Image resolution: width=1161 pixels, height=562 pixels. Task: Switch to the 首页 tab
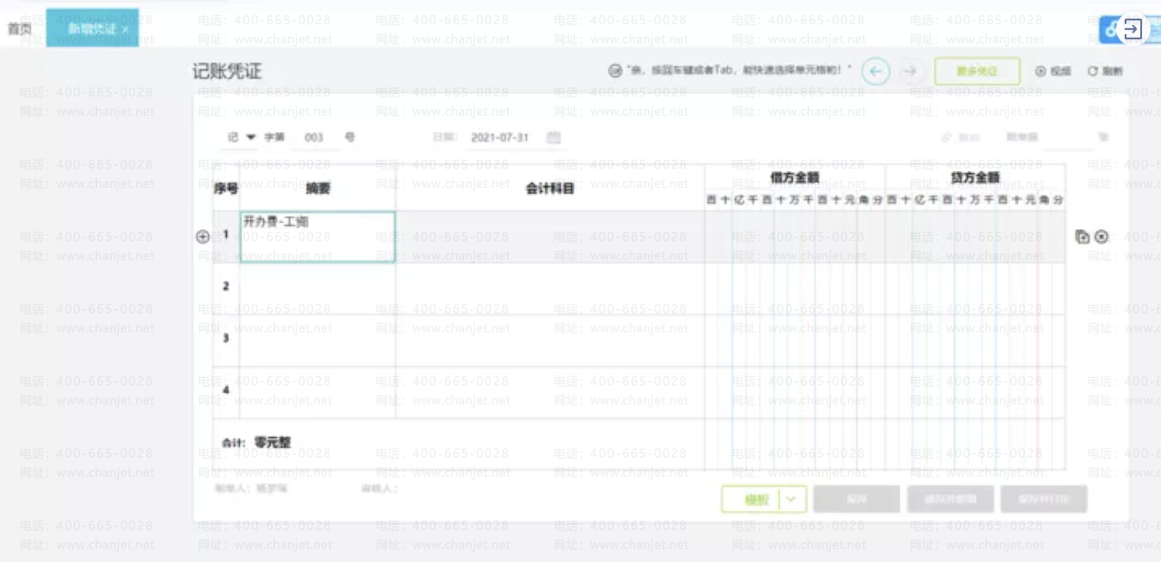[20, 29]
